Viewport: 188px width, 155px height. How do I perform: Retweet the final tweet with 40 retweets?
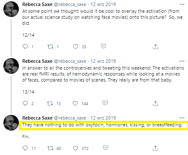50,148
